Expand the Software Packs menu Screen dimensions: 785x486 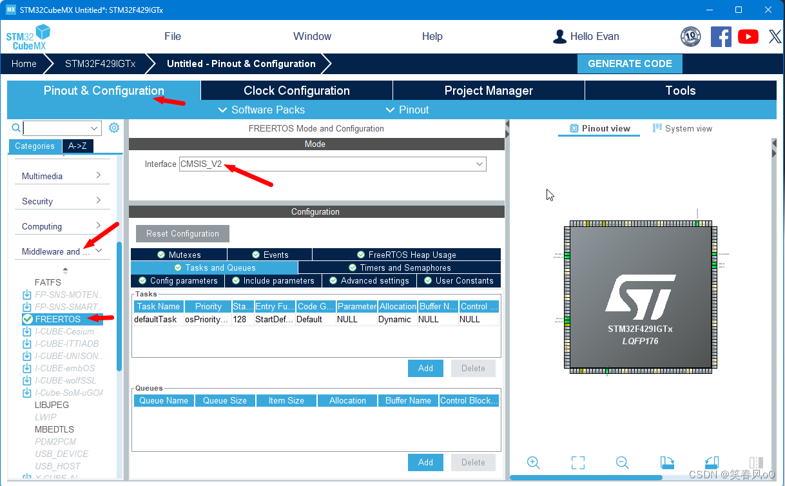click(262, 110)
